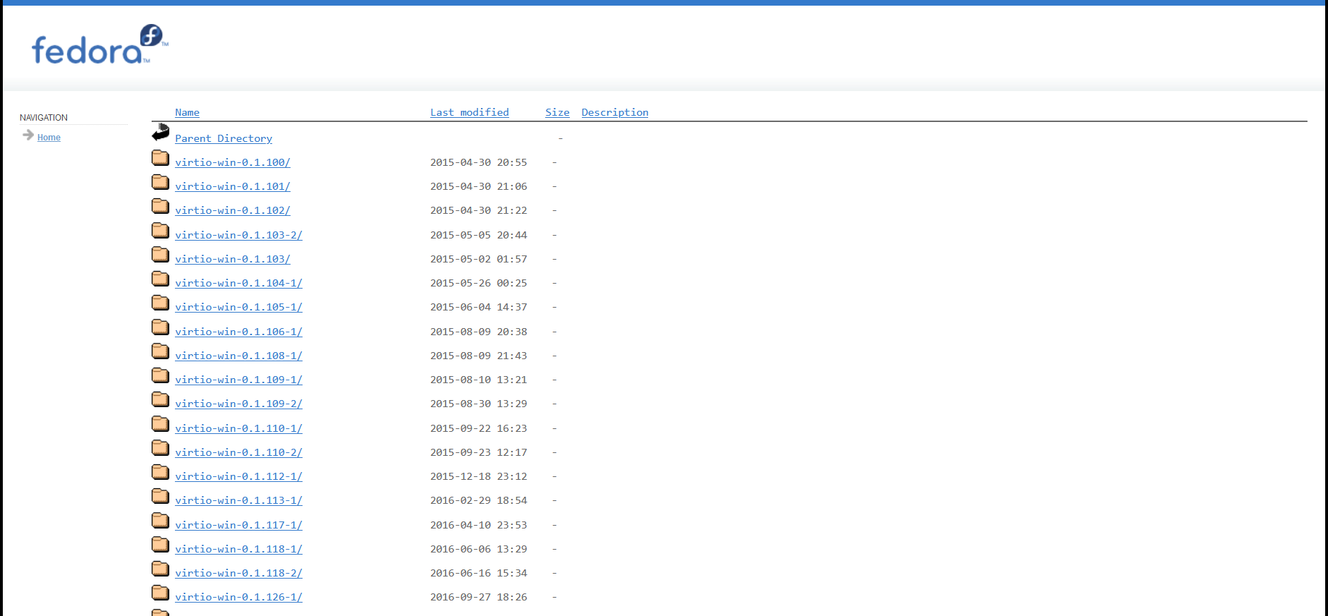The height and width of the screenshot is (616, 1328).
Task: Open the virtio-win-0.1.118-1/ directory
Action: tap(238, 549)
